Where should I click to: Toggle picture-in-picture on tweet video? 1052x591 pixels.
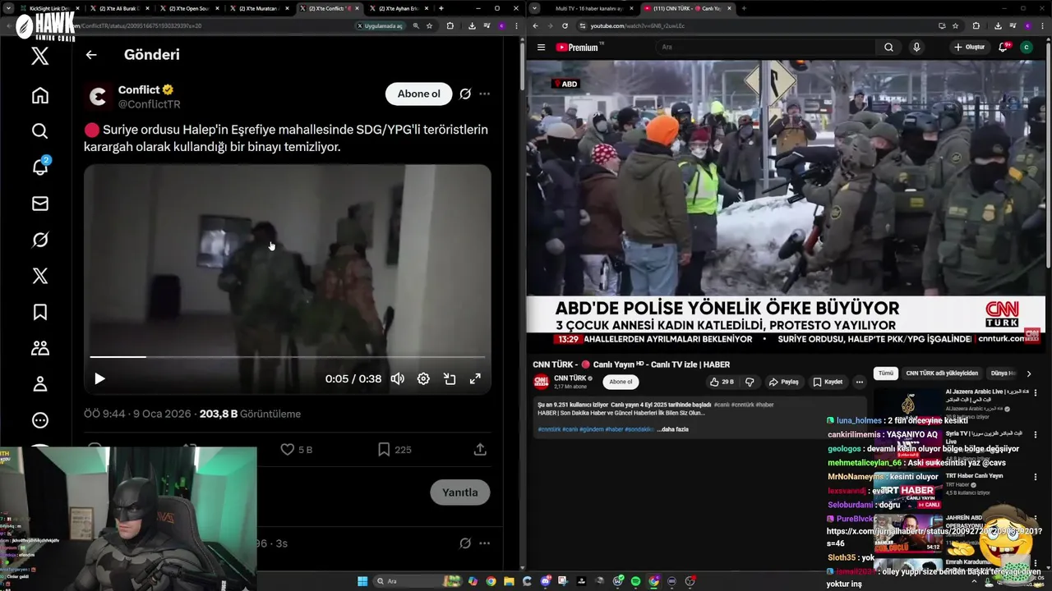450,378
